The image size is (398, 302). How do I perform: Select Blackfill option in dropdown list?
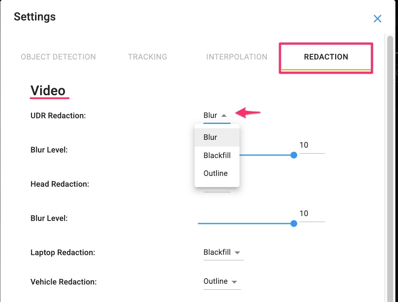pyautogui.click(x=217, y=155)
